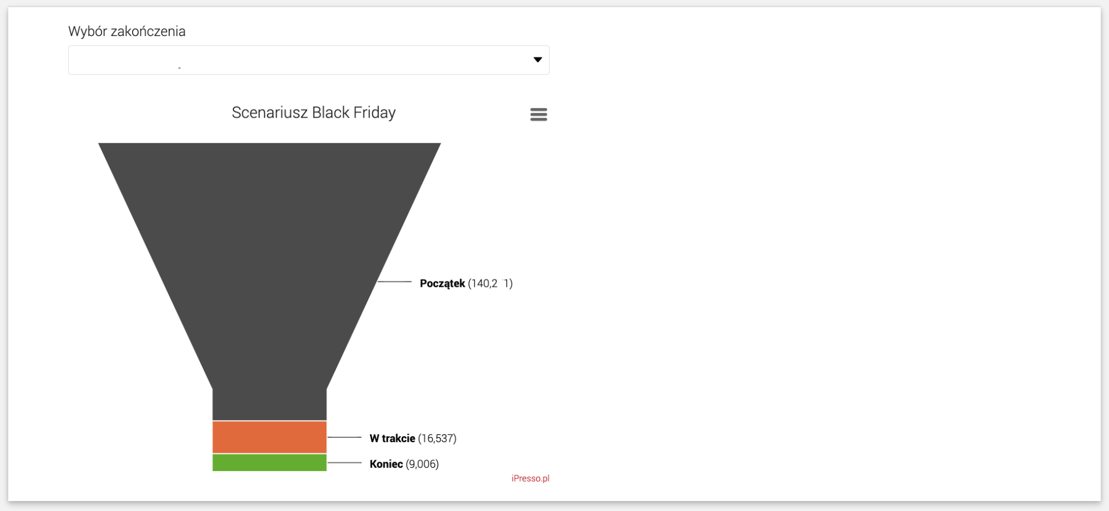Click the connector line leading to W trakcie

[345, 437]
